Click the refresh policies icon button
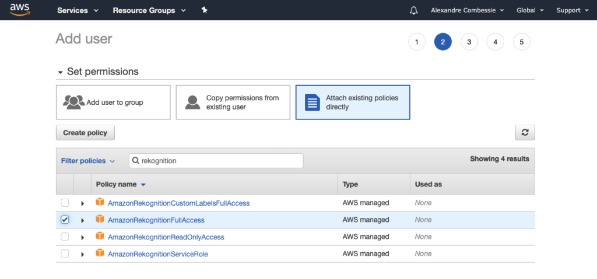The image size is (597, 279). pyautogui.click(x=525, y=132)
